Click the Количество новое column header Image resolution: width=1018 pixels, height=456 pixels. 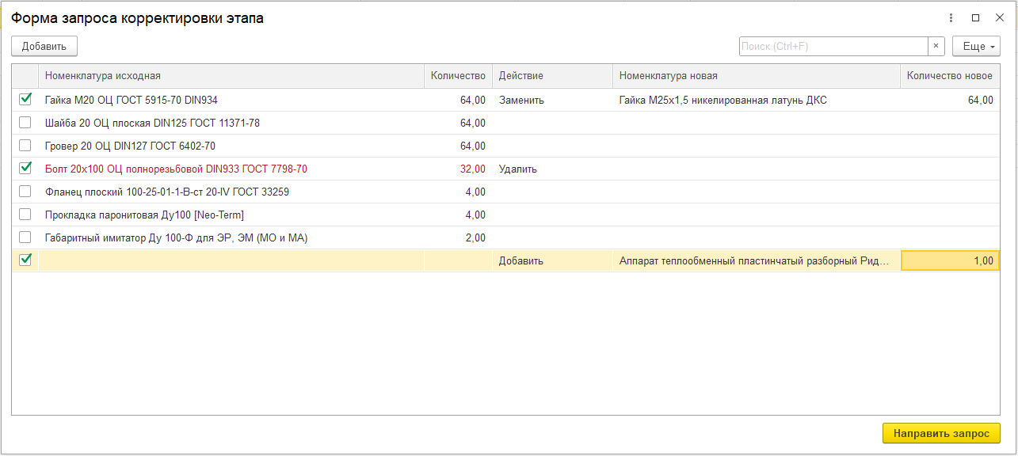(x=950, y=76)
